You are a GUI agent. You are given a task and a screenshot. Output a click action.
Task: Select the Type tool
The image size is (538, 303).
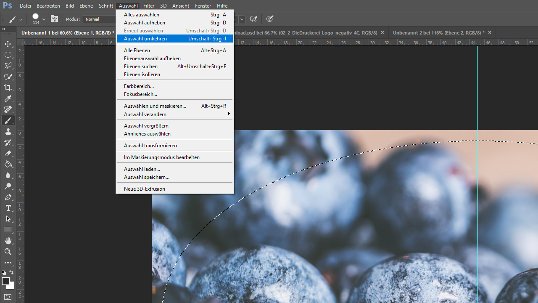pos(8,208)
